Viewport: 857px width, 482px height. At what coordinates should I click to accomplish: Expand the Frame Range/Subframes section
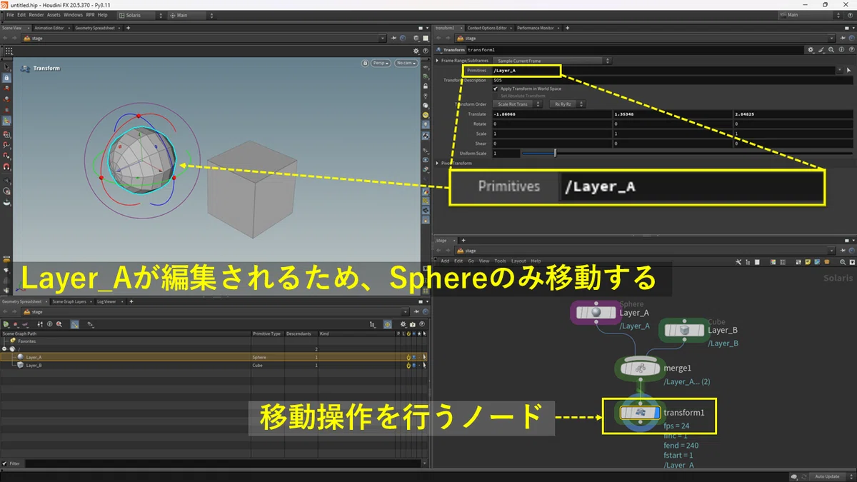[x=438, y=61]
